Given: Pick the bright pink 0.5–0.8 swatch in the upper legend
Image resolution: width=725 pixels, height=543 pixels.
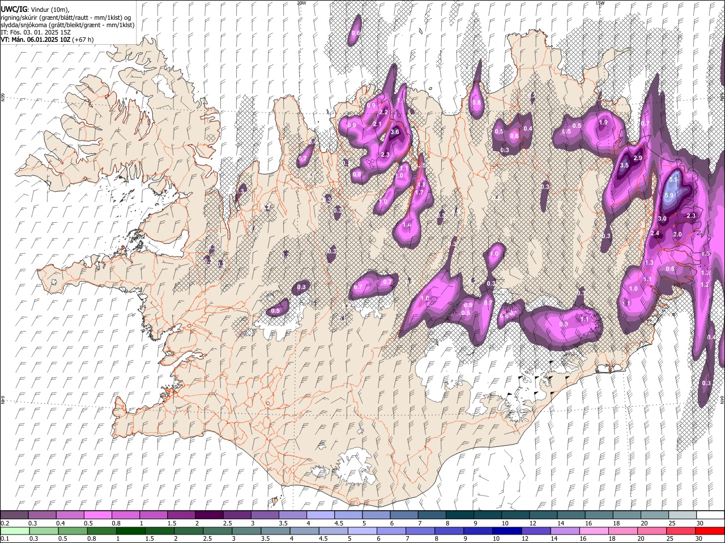Looking at the screenshot, I should (97, 515).
